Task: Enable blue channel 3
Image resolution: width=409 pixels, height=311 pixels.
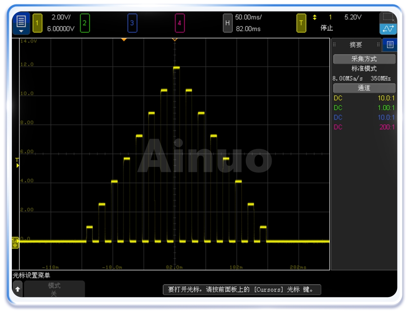Action: pos(132,23)
